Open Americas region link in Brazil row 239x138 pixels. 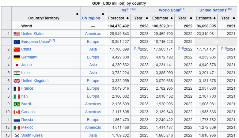point(93,104)
